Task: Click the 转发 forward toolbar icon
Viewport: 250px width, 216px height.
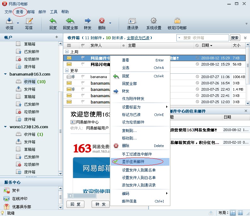Action: point(88,21)
